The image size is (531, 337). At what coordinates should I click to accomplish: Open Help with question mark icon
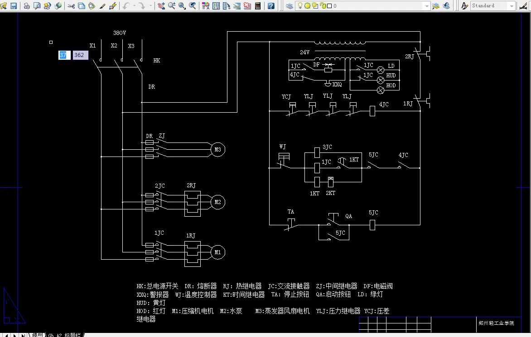coord(271,5)
